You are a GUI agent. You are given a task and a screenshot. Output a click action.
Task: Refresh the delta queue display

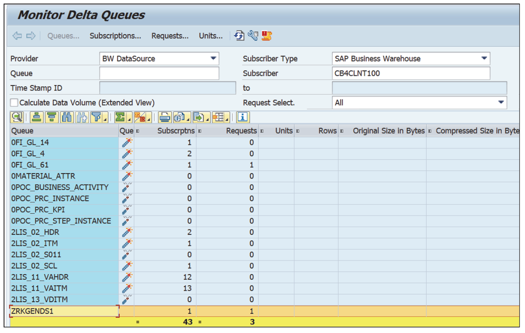(x=239, y=36)
